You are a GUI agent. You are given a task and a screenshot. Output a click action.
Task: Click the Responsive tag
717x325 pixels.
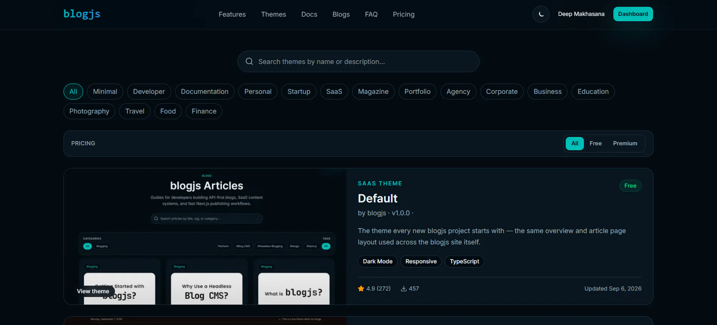point(421,261)
